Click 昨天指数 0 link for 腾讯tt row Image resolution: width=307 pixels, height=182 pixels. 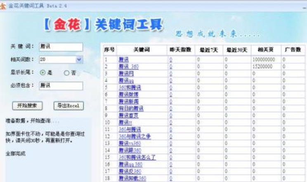click(x=171, y=122)
